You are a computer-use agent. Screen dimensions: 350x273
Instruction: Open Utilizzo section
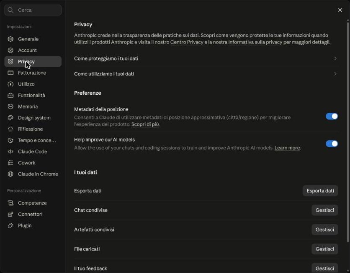pyautogui.click(x=33, y=84)
